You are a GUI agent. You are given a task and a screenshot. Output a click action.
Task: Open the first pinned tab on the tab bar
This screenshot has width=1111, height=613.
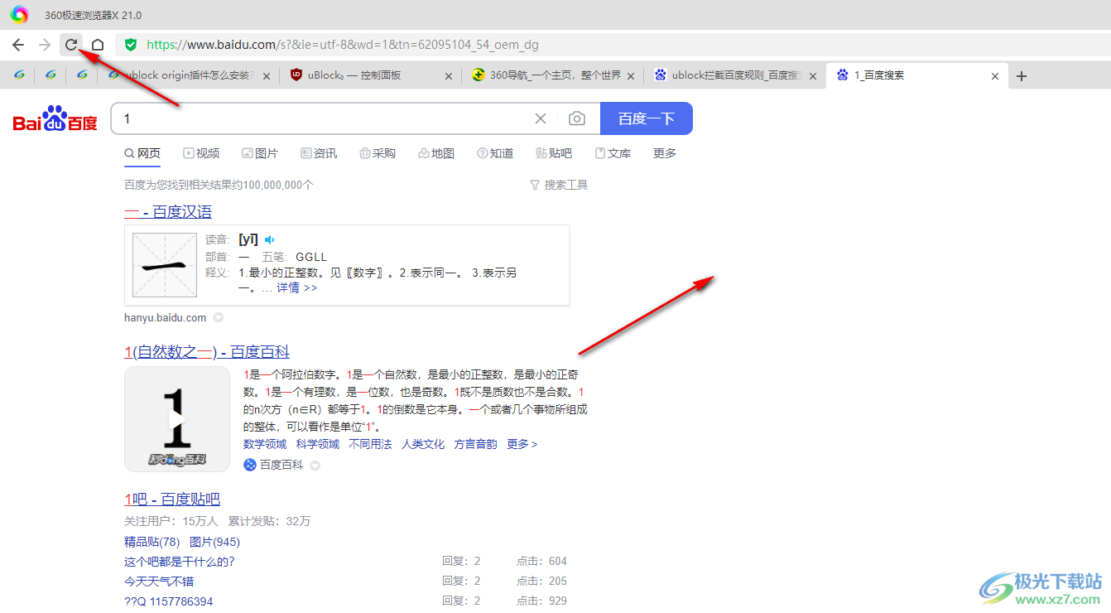[18, 75]
